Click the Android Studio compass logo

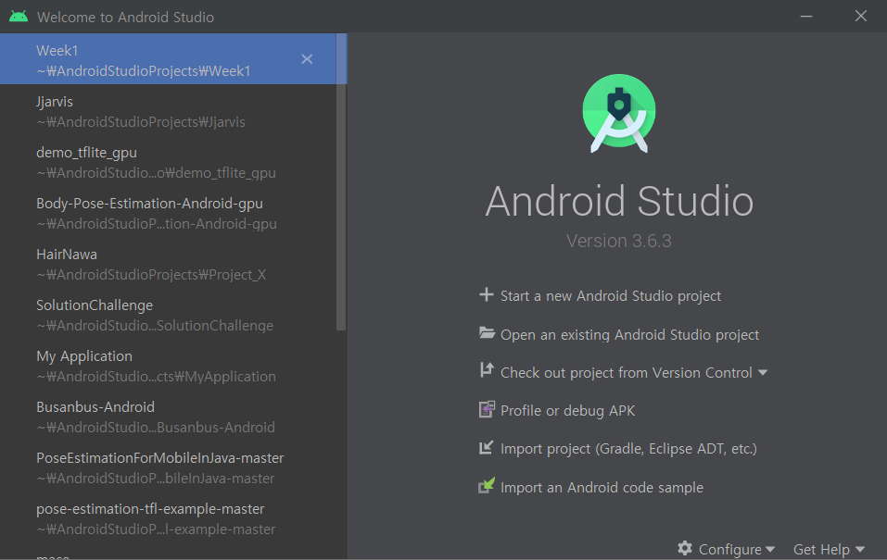click(619, 114)
